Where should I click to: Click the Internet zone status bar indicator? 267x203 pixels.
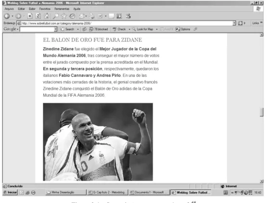click(229, 186)
